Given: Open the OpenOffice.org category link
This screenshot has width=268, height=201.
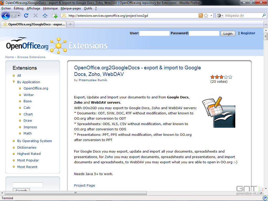Looking at the screenshot, I should pyautogui.click(x=36, y=88).
